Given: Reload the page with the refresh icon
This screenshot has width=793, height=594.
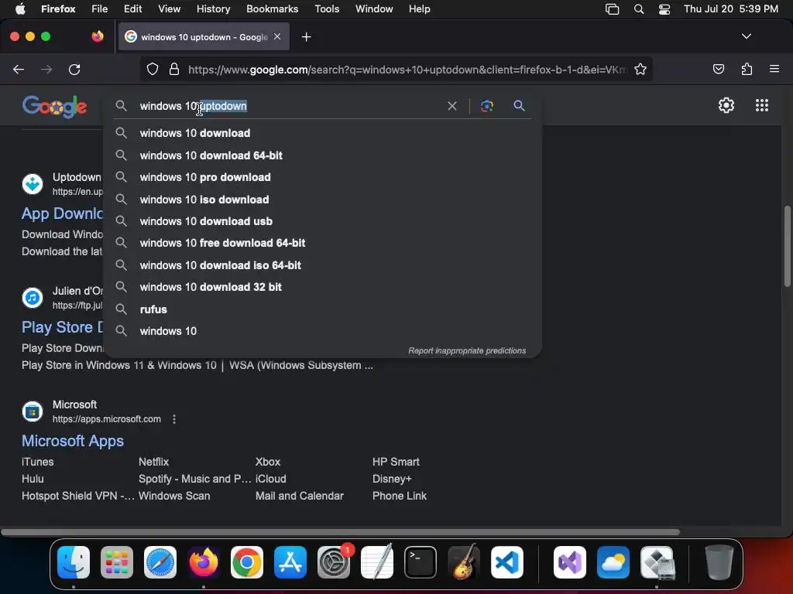Looking at the screenshot, I should click(x=74, y=69).
